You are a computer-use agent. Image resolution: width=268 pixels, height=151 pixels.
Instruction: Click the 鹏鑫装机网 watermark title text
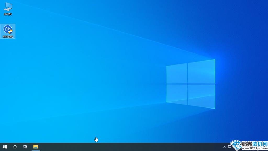[x=254, y=144]
